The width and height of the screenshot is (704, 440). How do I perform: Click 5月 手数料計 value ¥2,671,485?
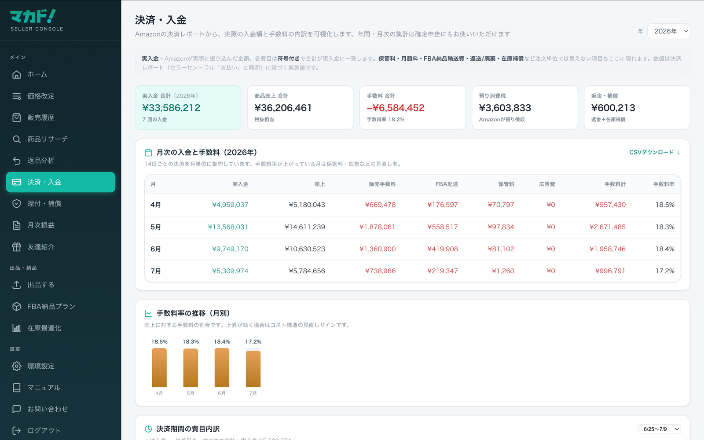tap(608, 227)
